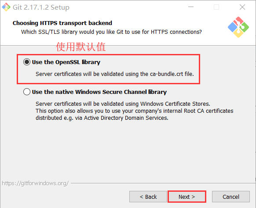This screenshot has height=208, width=256.
Task: Proceed with the 'Next >' button
Action: pyautogui.click(x=187, y=197)
